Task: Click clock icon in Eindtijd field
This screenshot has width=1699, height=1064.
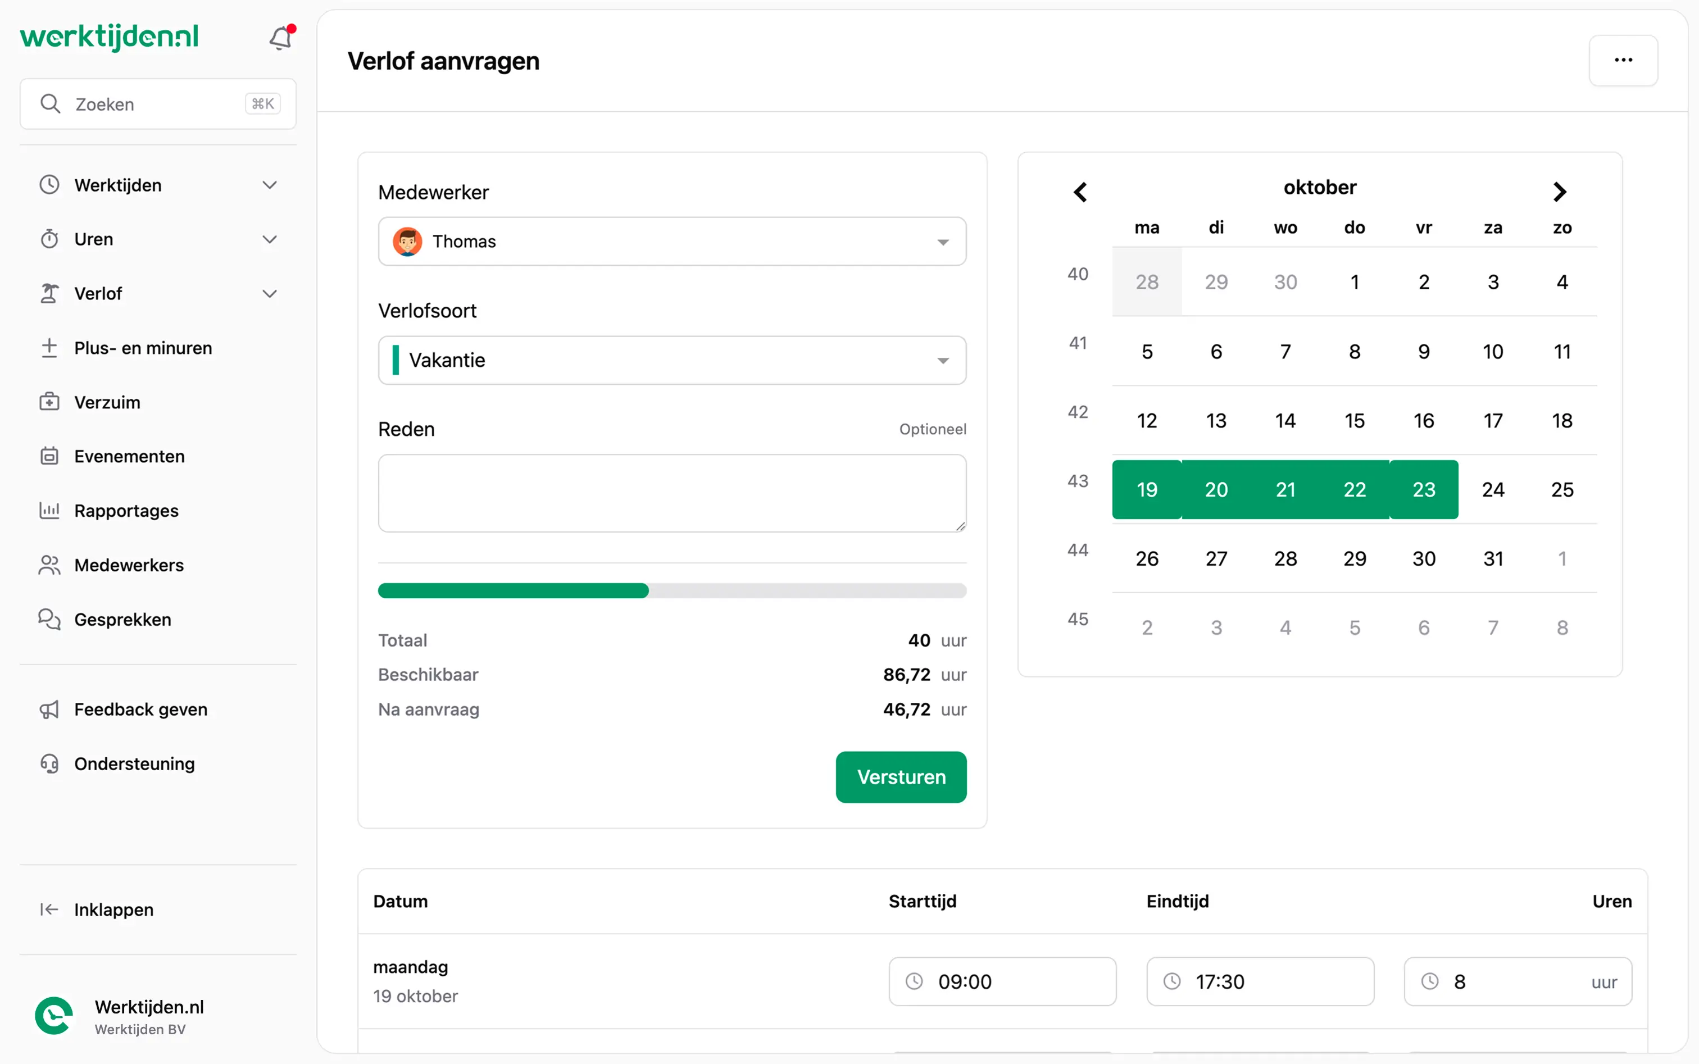Action: tap(1172, 981)
